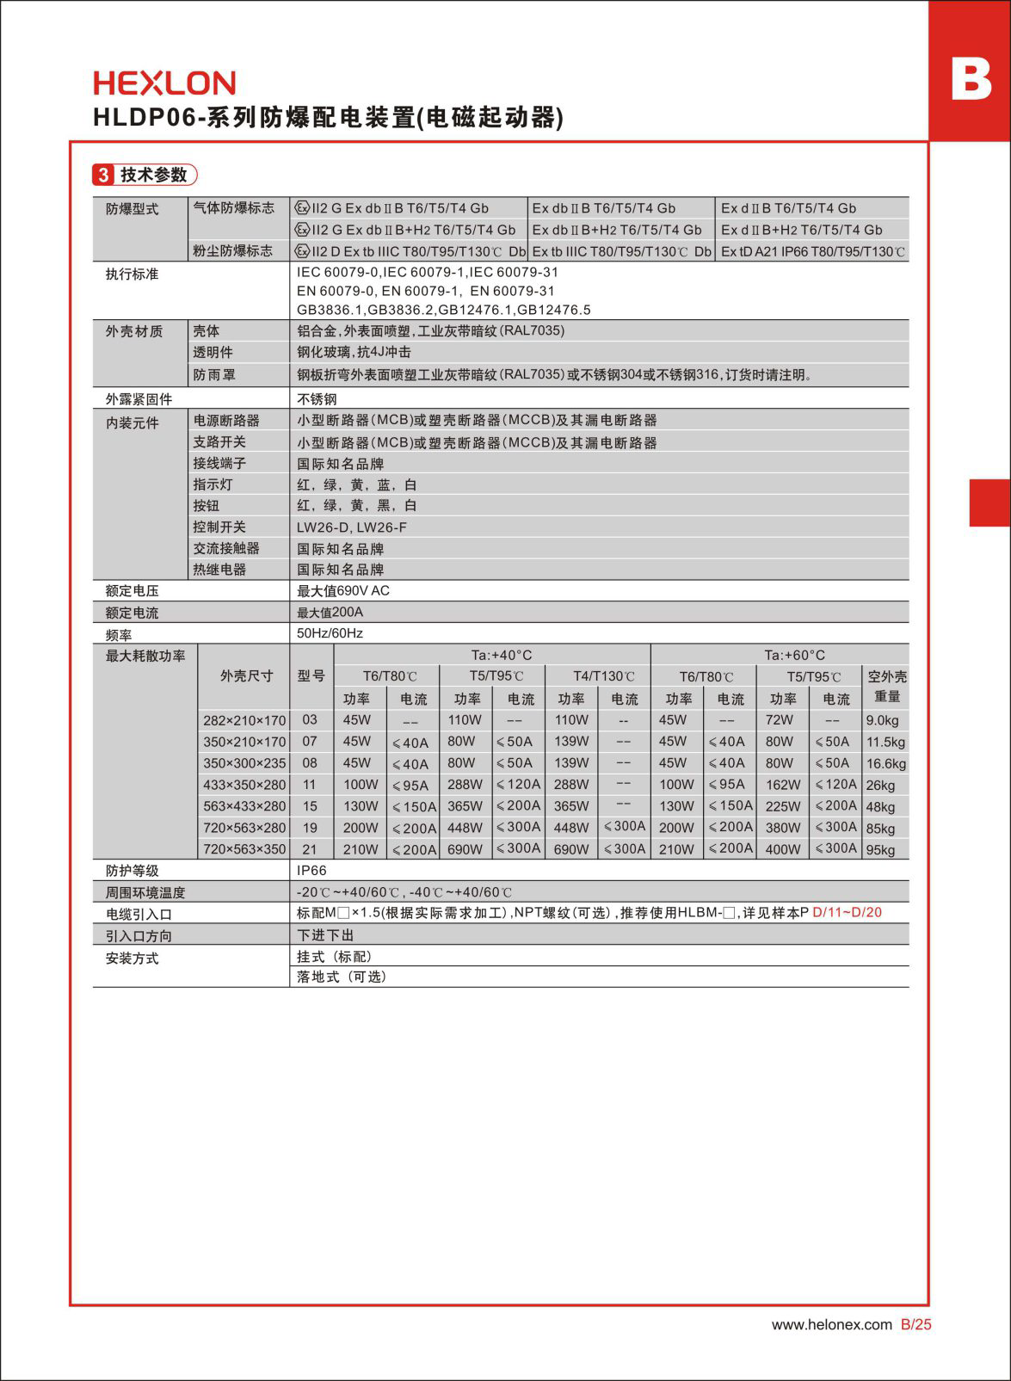1011x1381 pixels.
Task: Click the 350×300×235 size cell
Action: coord(244,763)
